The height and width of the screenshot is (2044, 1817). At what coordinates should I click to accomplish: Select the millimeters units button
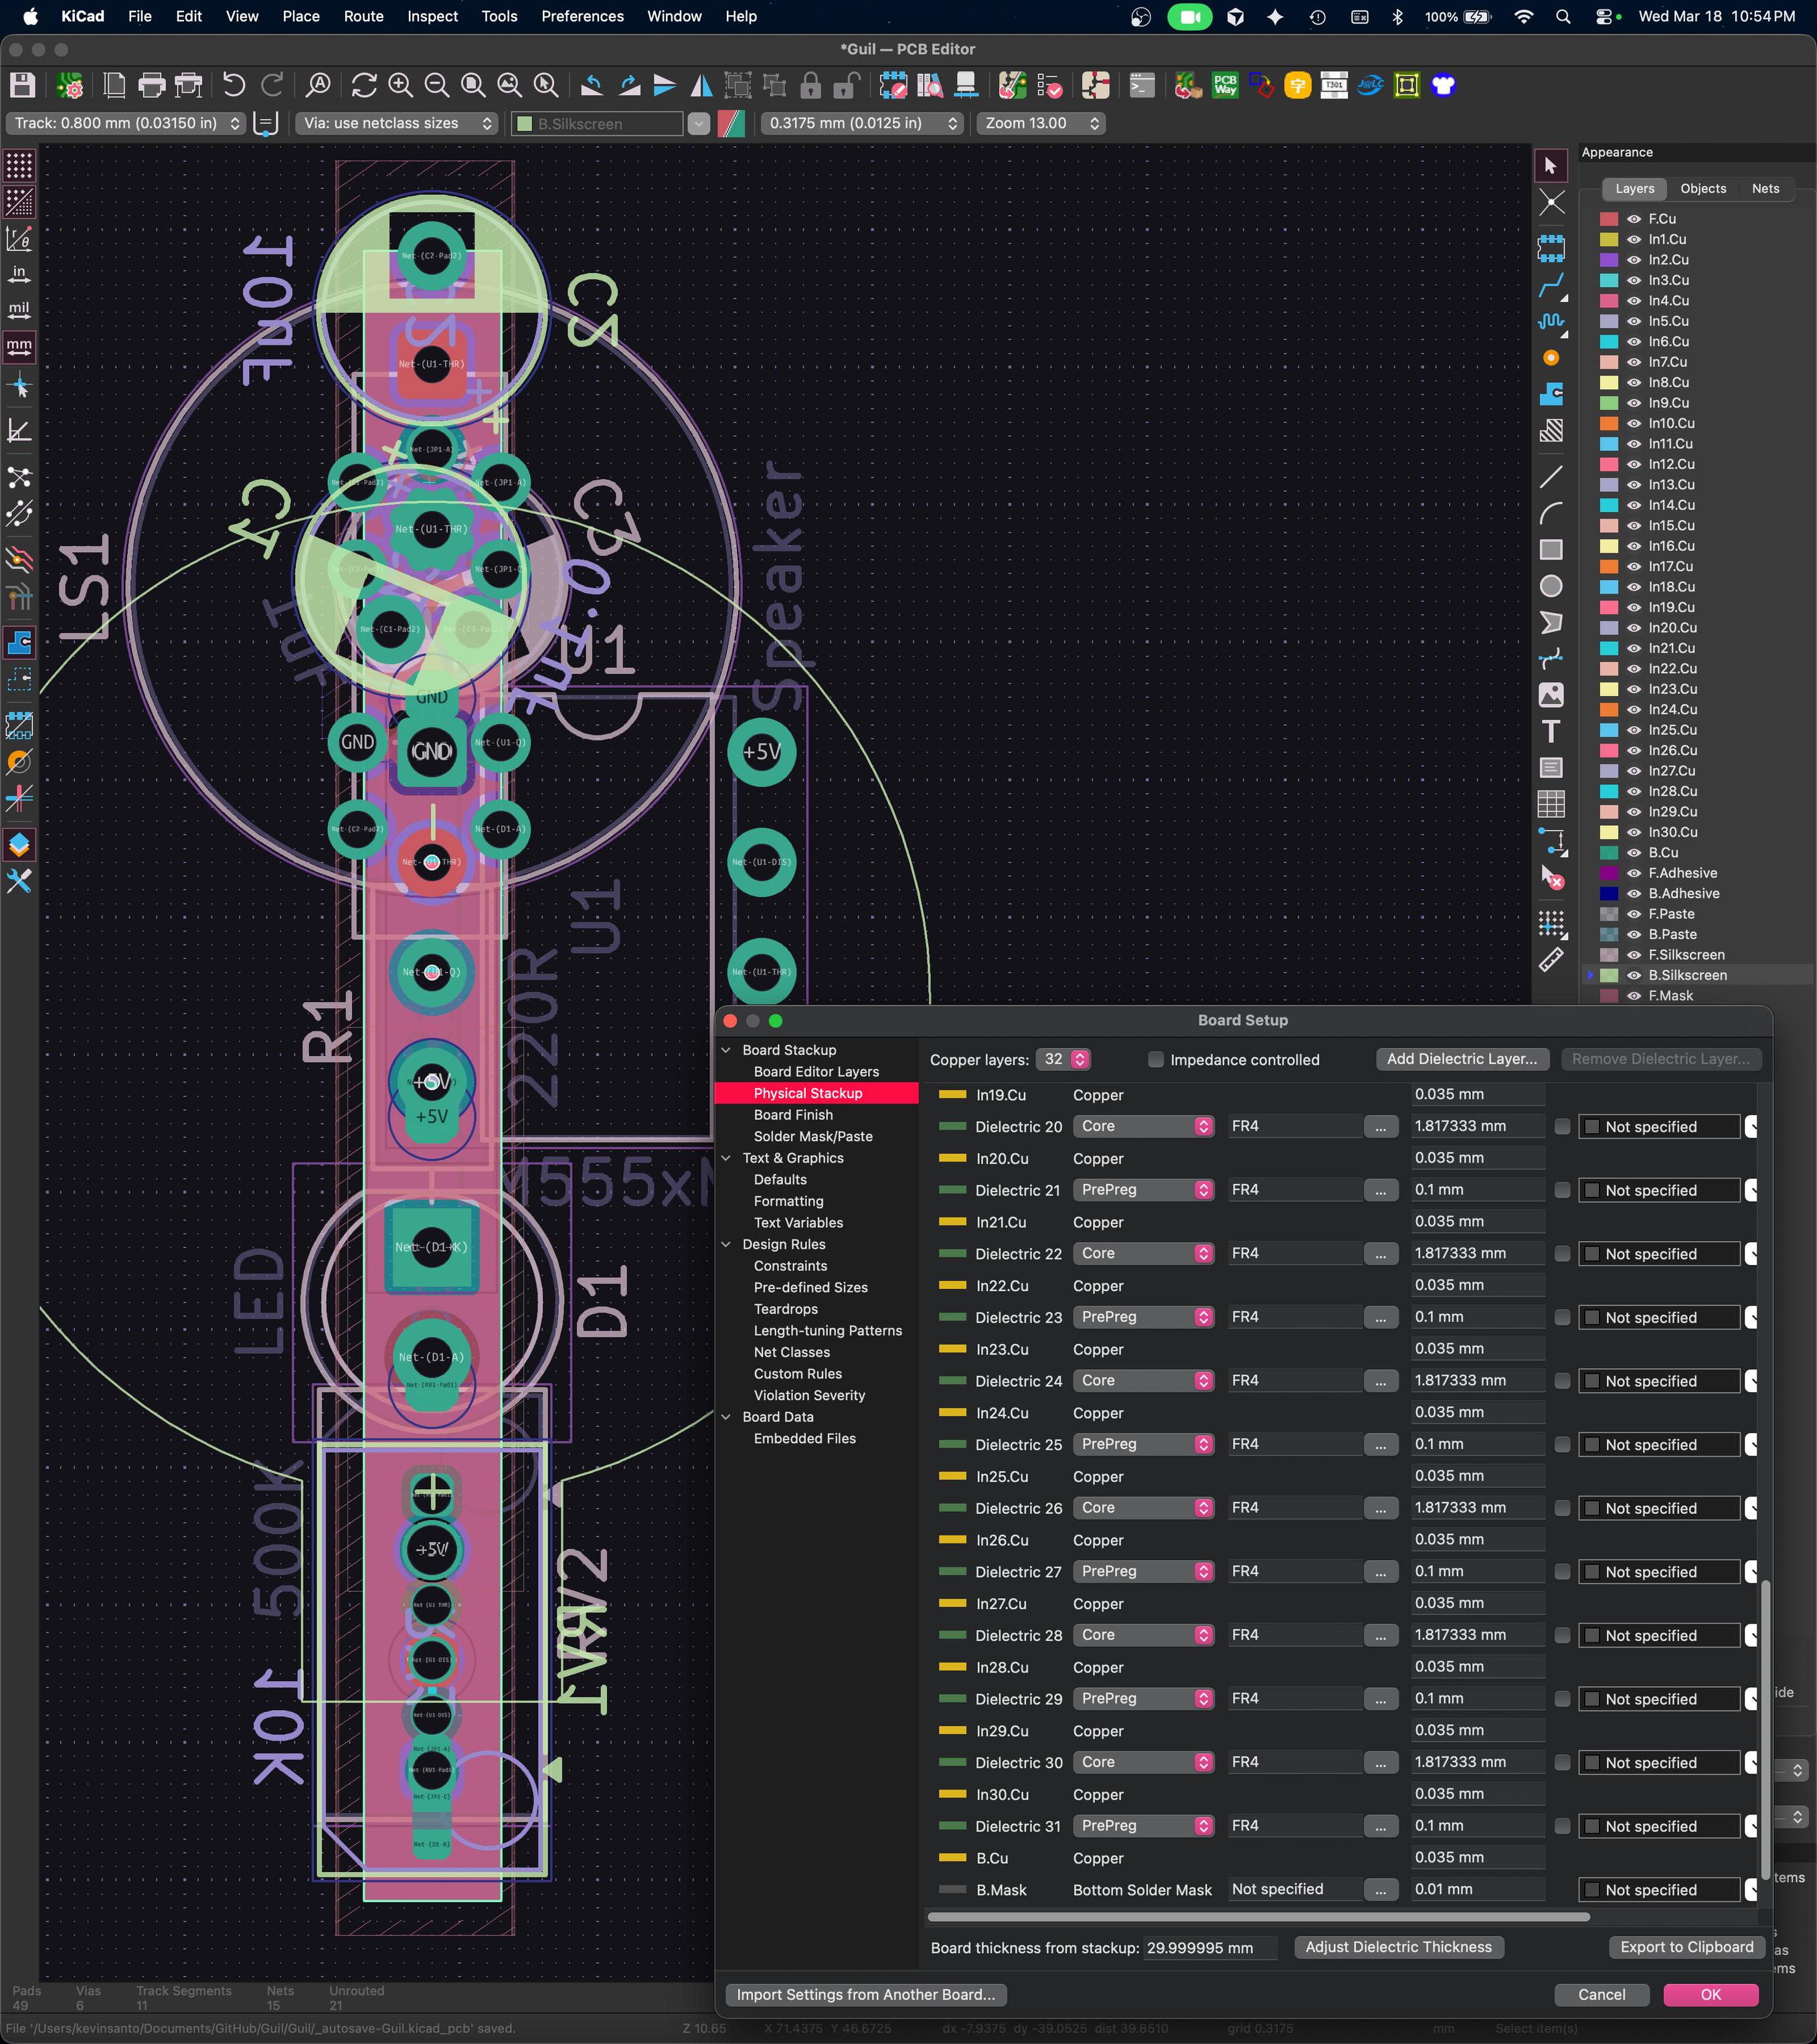(19, 347)
